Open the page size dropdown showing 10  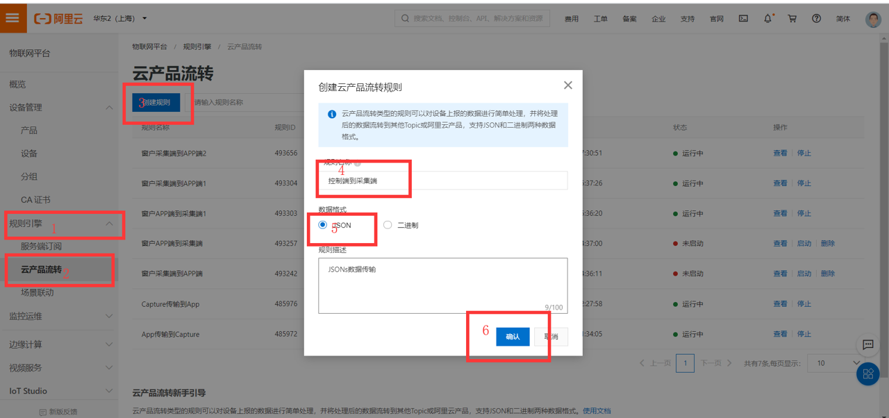(x=833, y=362)
